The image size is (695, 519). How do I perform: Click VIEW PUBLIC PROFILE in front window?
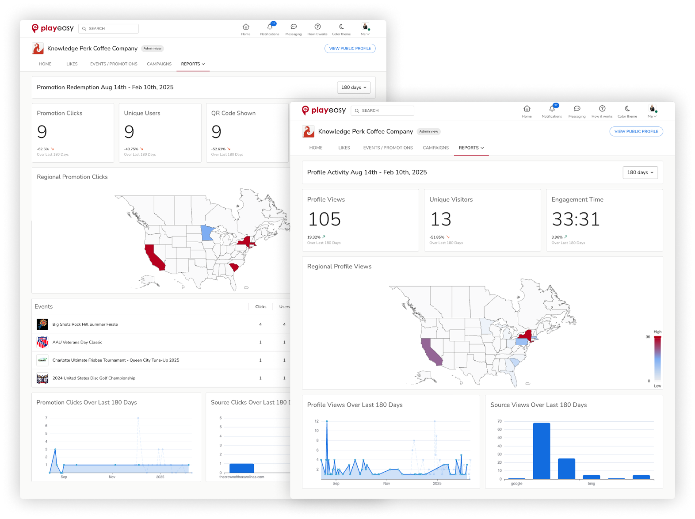636,131
